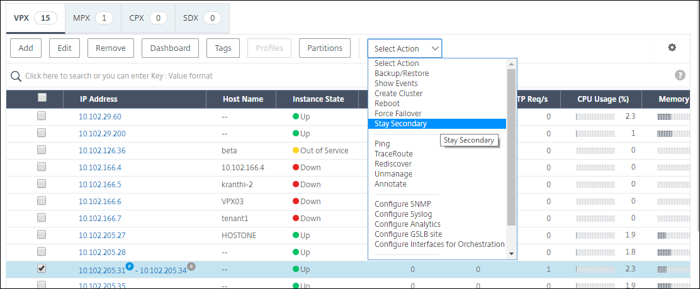The image size is (700, 289).
Task: Switch to the MPX tab
Action: coord(93,18)
